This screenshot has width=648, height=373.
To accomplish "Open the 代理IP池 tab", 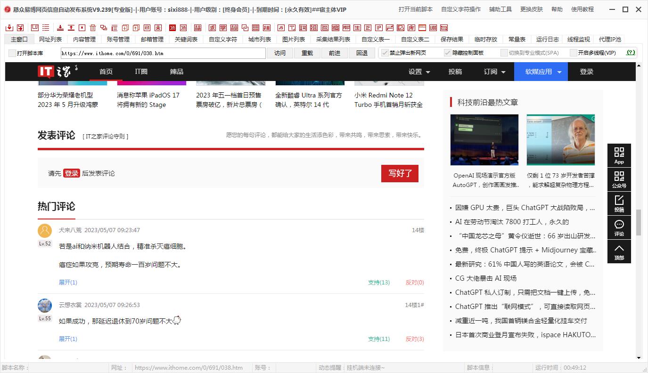I will click(610, 40).
